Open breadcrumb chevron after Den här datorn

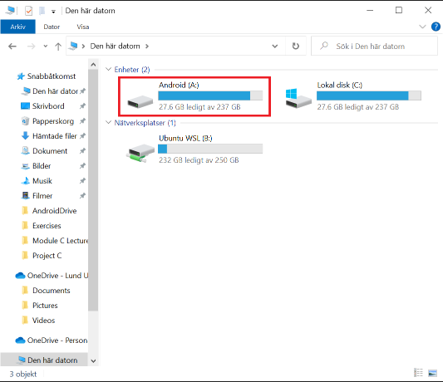(147, 47)
